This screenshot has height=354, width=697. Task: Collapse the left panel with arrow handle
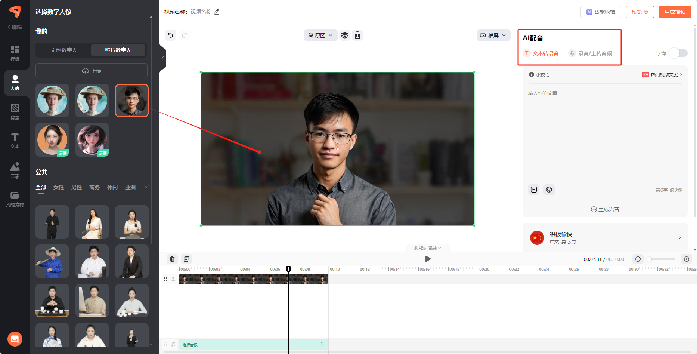(162, 58)
